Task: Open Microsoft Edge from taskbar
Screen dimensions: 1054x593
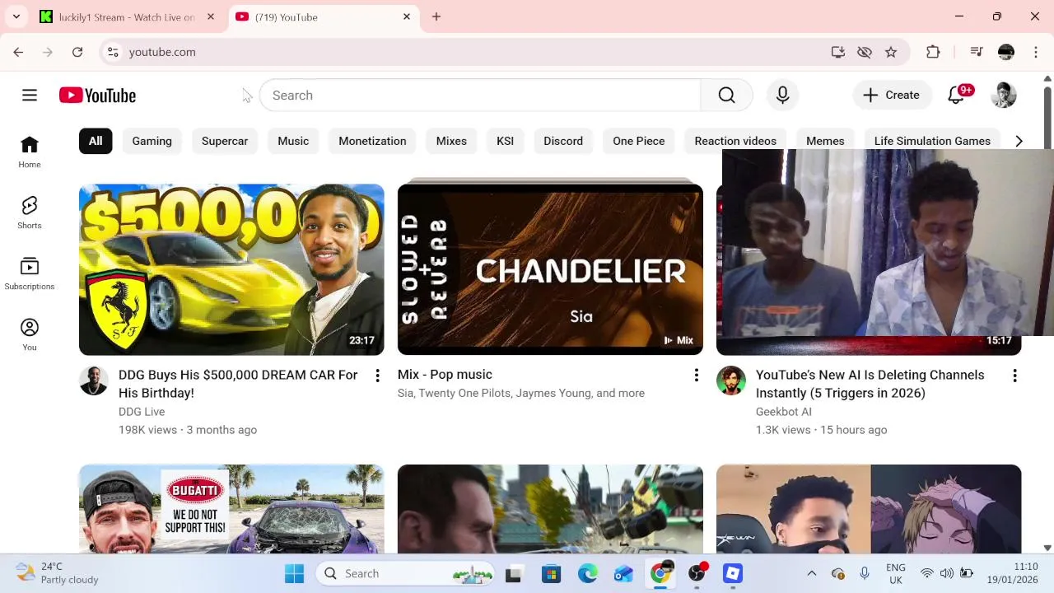Action: (x=587, y=573)
